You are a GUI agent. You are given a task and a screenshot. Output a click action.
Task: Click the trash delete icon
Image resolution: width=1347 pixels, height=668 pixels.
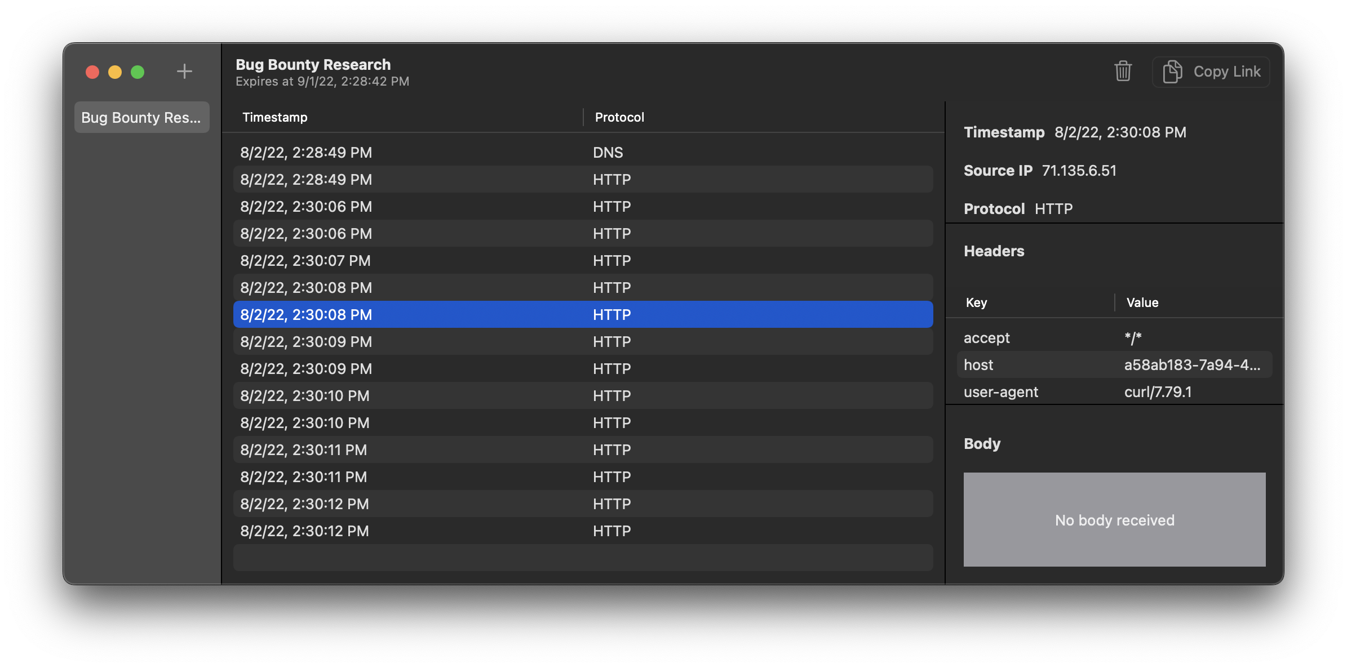1123,72
